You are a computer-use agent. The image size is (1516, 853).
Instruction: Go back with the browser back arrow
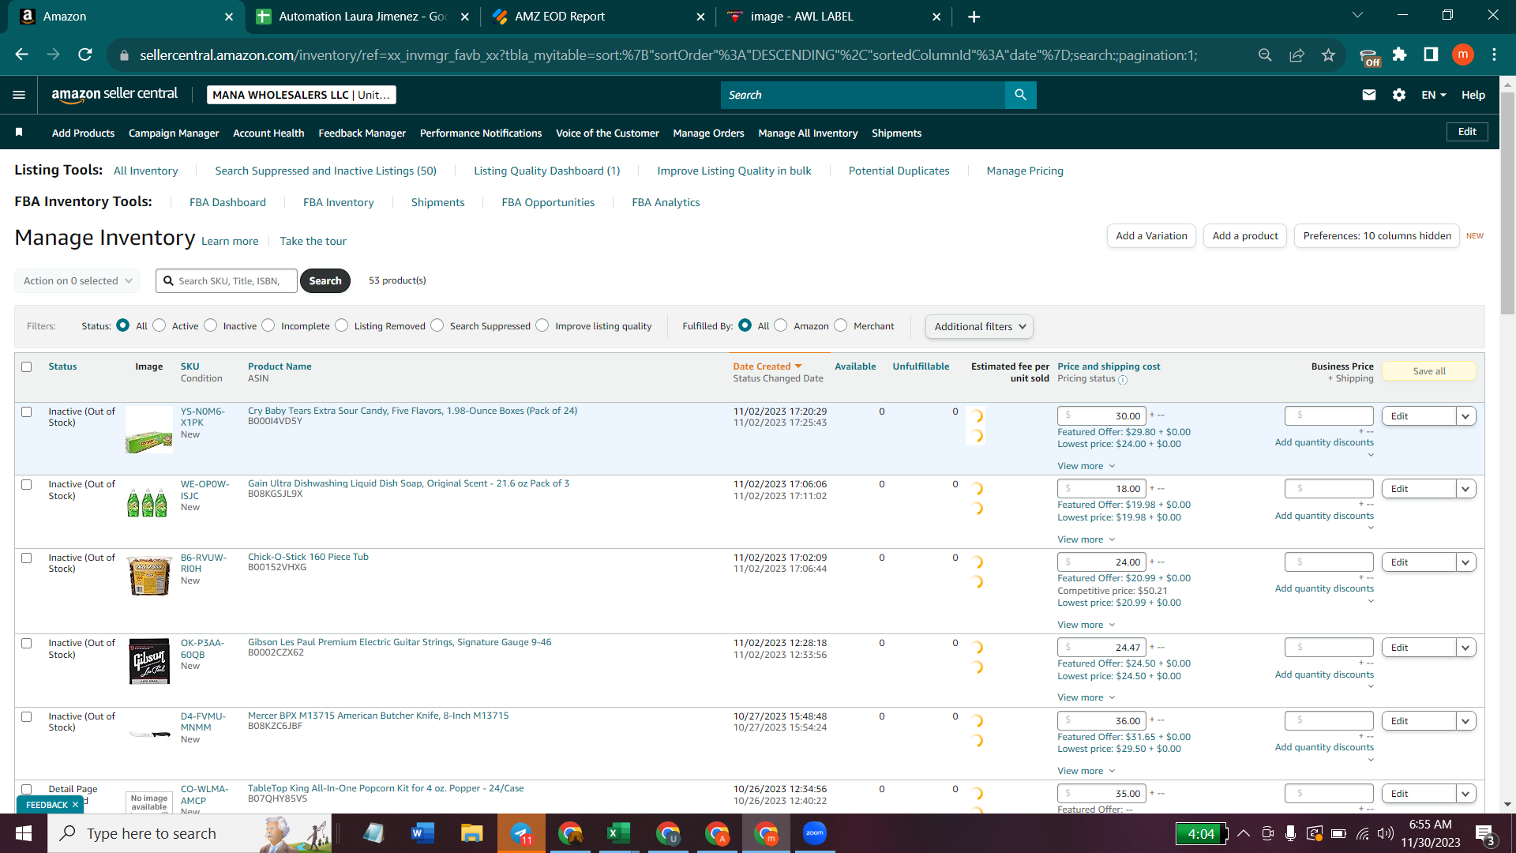[x=21, y=54]
